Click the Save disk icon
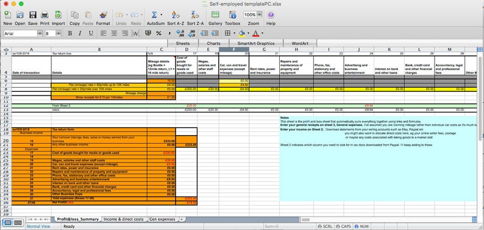The image size is (484, 230). [x=33, y=15]
